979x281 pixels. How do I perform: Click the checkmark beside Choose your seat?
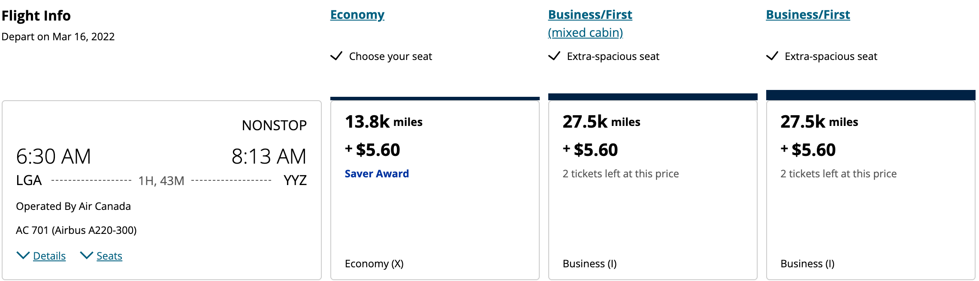(336, 56)
